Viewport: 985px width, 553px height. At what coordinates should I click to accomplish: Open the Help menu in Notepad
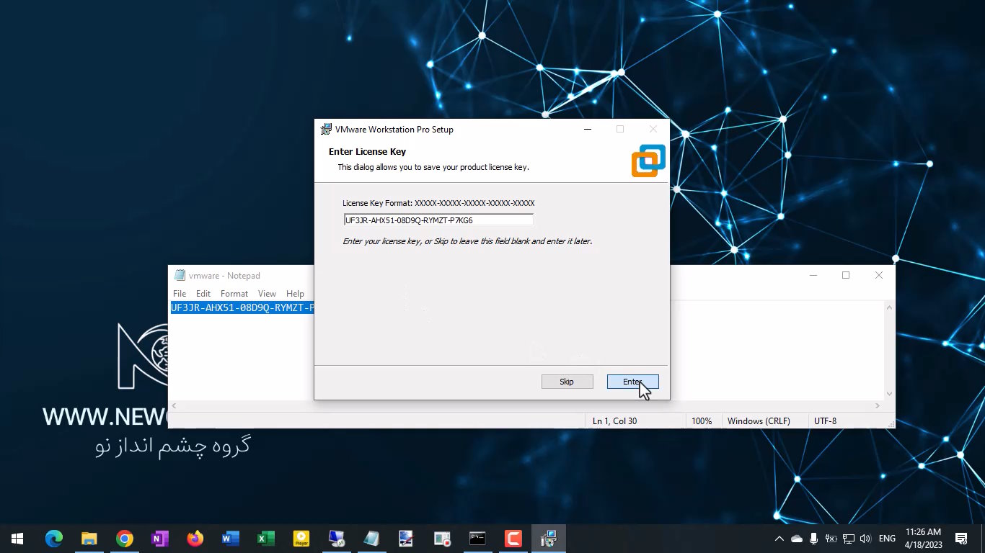tap(295, 294)
